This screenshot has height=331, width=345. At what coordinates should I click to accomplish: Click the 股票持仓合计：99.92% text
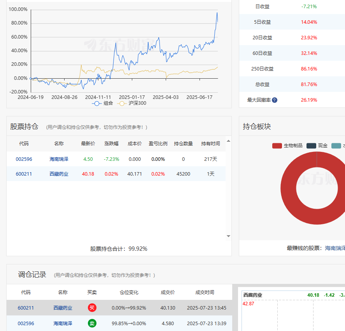point(119,249)
